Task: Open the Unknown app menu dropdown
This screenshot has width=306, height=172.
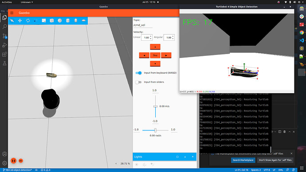Action: click(27, 2)
